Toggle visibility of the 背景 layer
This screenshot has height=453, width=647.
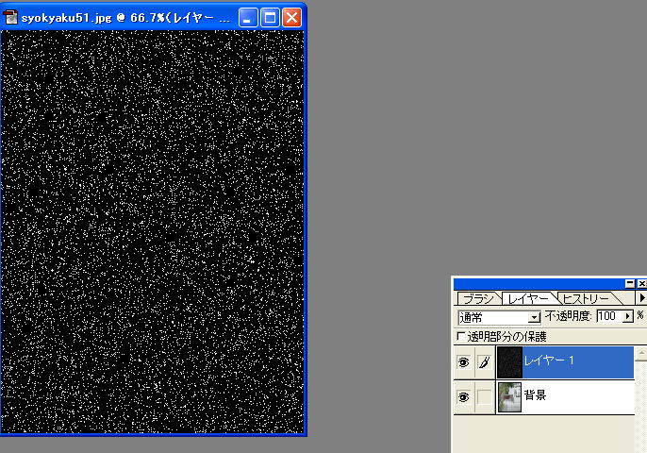pyautogui.click(x=463, y=397)
